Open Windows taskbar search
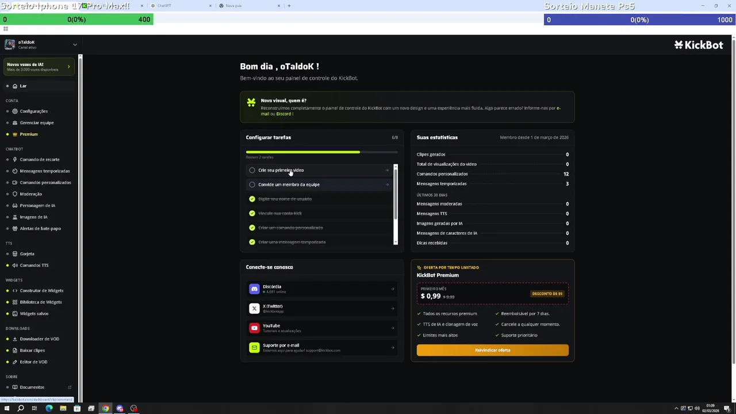 [21, 408]
